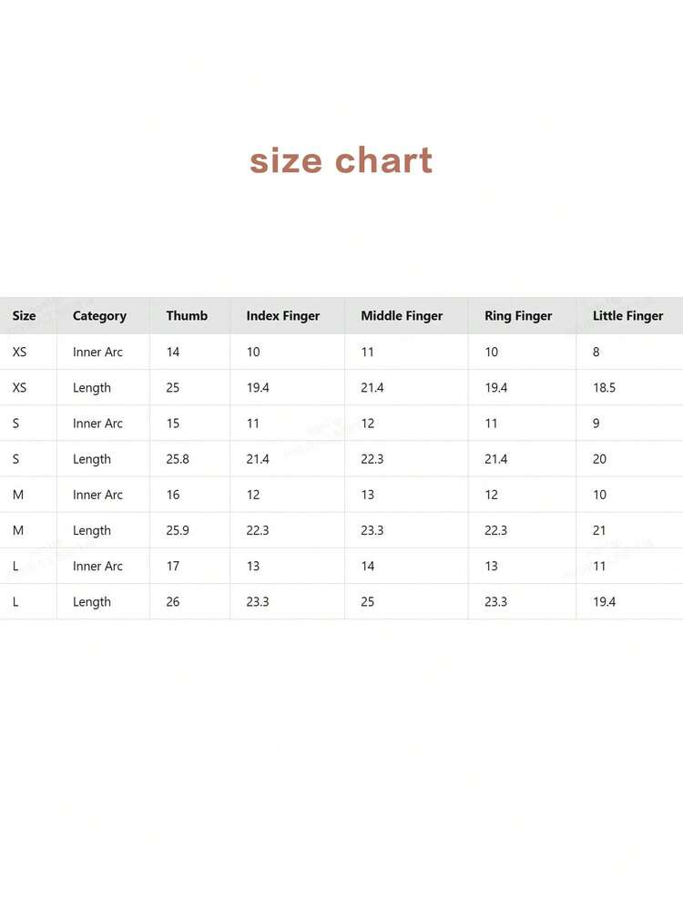Click the S Inner Arc little finger value 9

(x=596, y=424)
